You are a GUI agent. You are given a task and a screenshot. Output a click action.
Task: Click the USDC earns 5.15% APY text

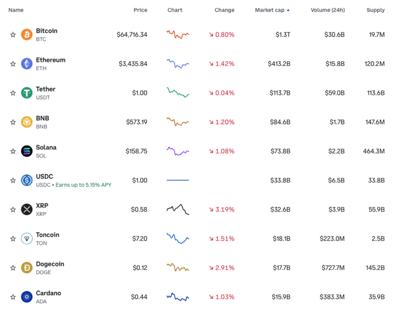pos(89,185)
